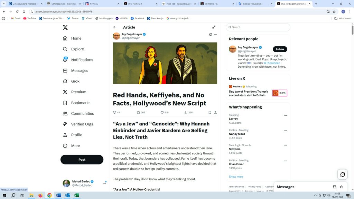Open account menu next to Metod Berlec
Viewport: 354px width, 199px height.
click(104, 183)
